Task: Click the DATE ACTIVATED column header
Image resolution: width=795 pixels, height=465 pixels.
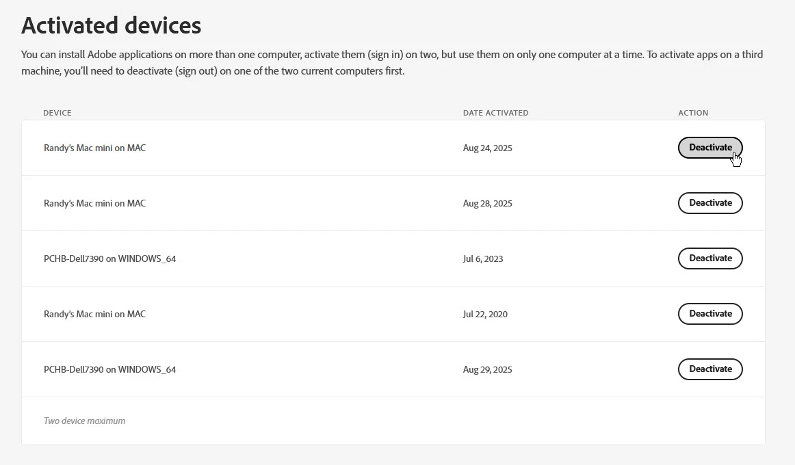Action: click(x=495, y=113)
